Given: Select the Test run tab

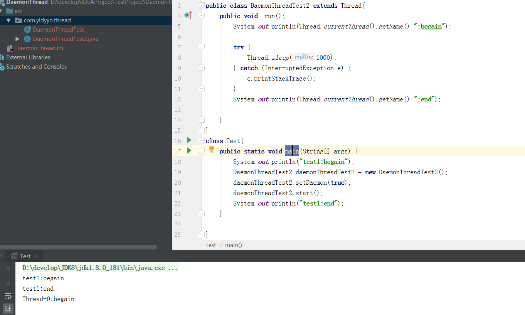Looking at the screenshot, I should 25,256.
